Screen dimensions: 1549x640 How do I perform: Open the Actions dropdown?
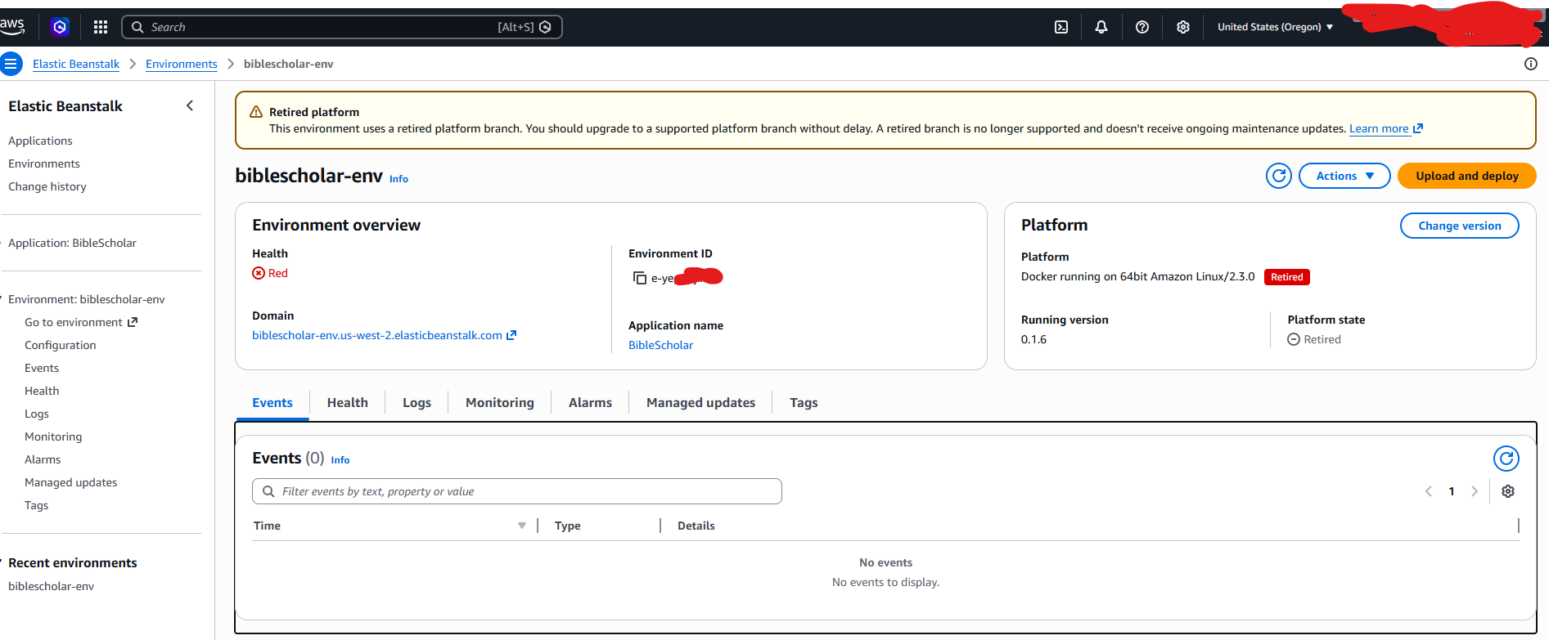coord(1344,176)
